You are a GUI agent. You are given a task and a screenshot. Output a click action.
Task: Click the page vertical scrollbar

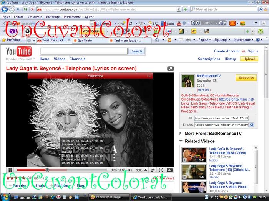click(266, 74)
